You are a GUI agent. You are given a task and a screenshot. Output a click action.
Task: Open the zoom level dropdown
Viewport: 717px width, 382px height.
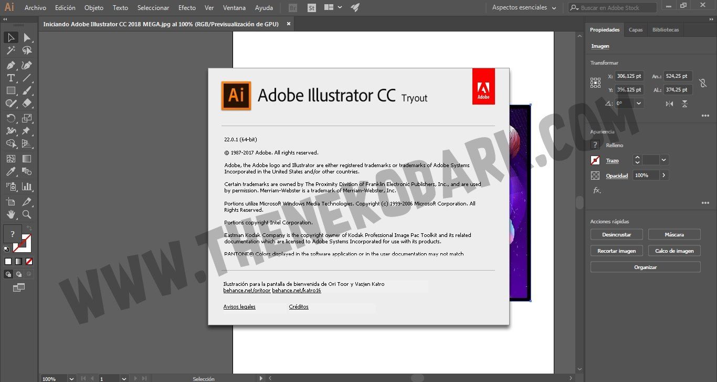point(71,378)
